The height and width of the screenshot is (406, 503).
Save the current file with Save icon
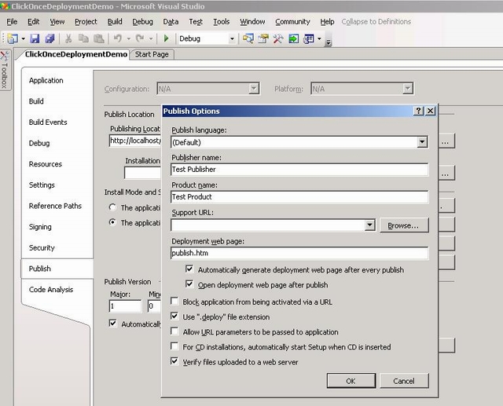pyautogui.click(x=35, y=38)
